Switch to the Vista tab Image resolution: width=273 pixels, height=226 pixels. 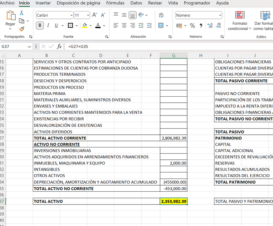pos(173,3)
